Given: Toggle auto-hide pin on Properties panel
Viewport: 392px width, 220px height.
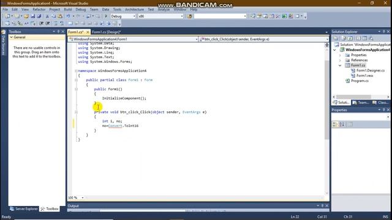Looking at the screenshot, I should click(384, 110).
